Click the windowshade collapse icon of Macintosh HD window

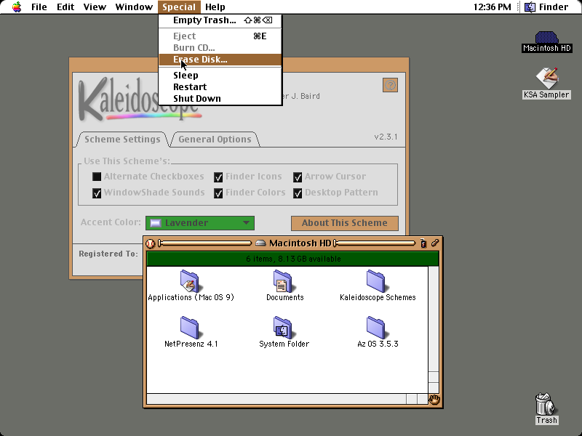(x=435, y=243)
